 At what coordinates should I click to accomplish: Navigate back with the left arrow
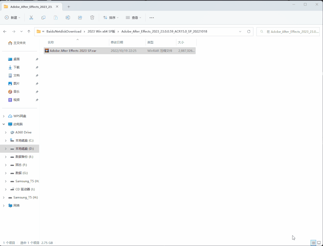[x=5, y=31]
